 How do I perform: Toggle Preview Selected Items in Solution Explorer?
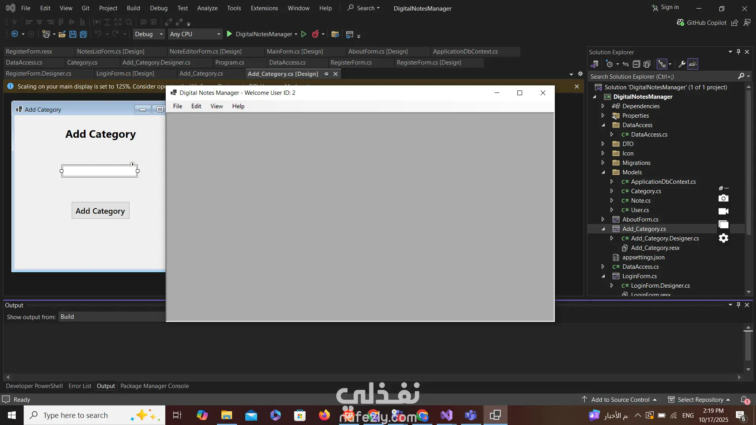[x=693, y=64]
